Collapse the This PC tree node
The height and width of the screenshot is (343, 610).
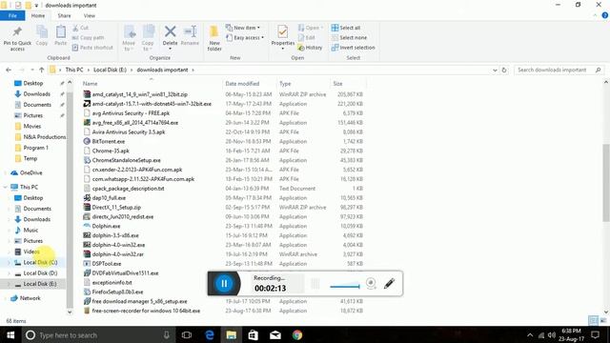(5, 187)
